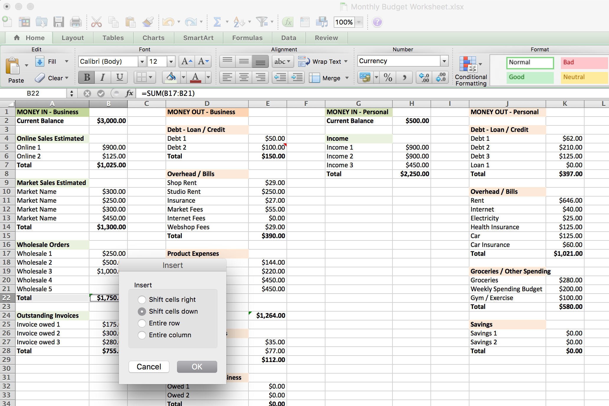Click OK in the Insert dialog
Viewport: 609px width, 406px height.
tap(197, 367)
